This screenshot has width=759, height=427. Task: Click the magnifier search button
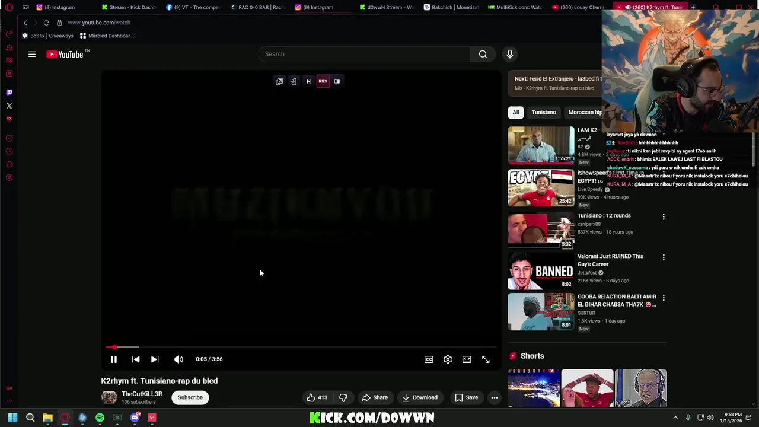(483, 54)
